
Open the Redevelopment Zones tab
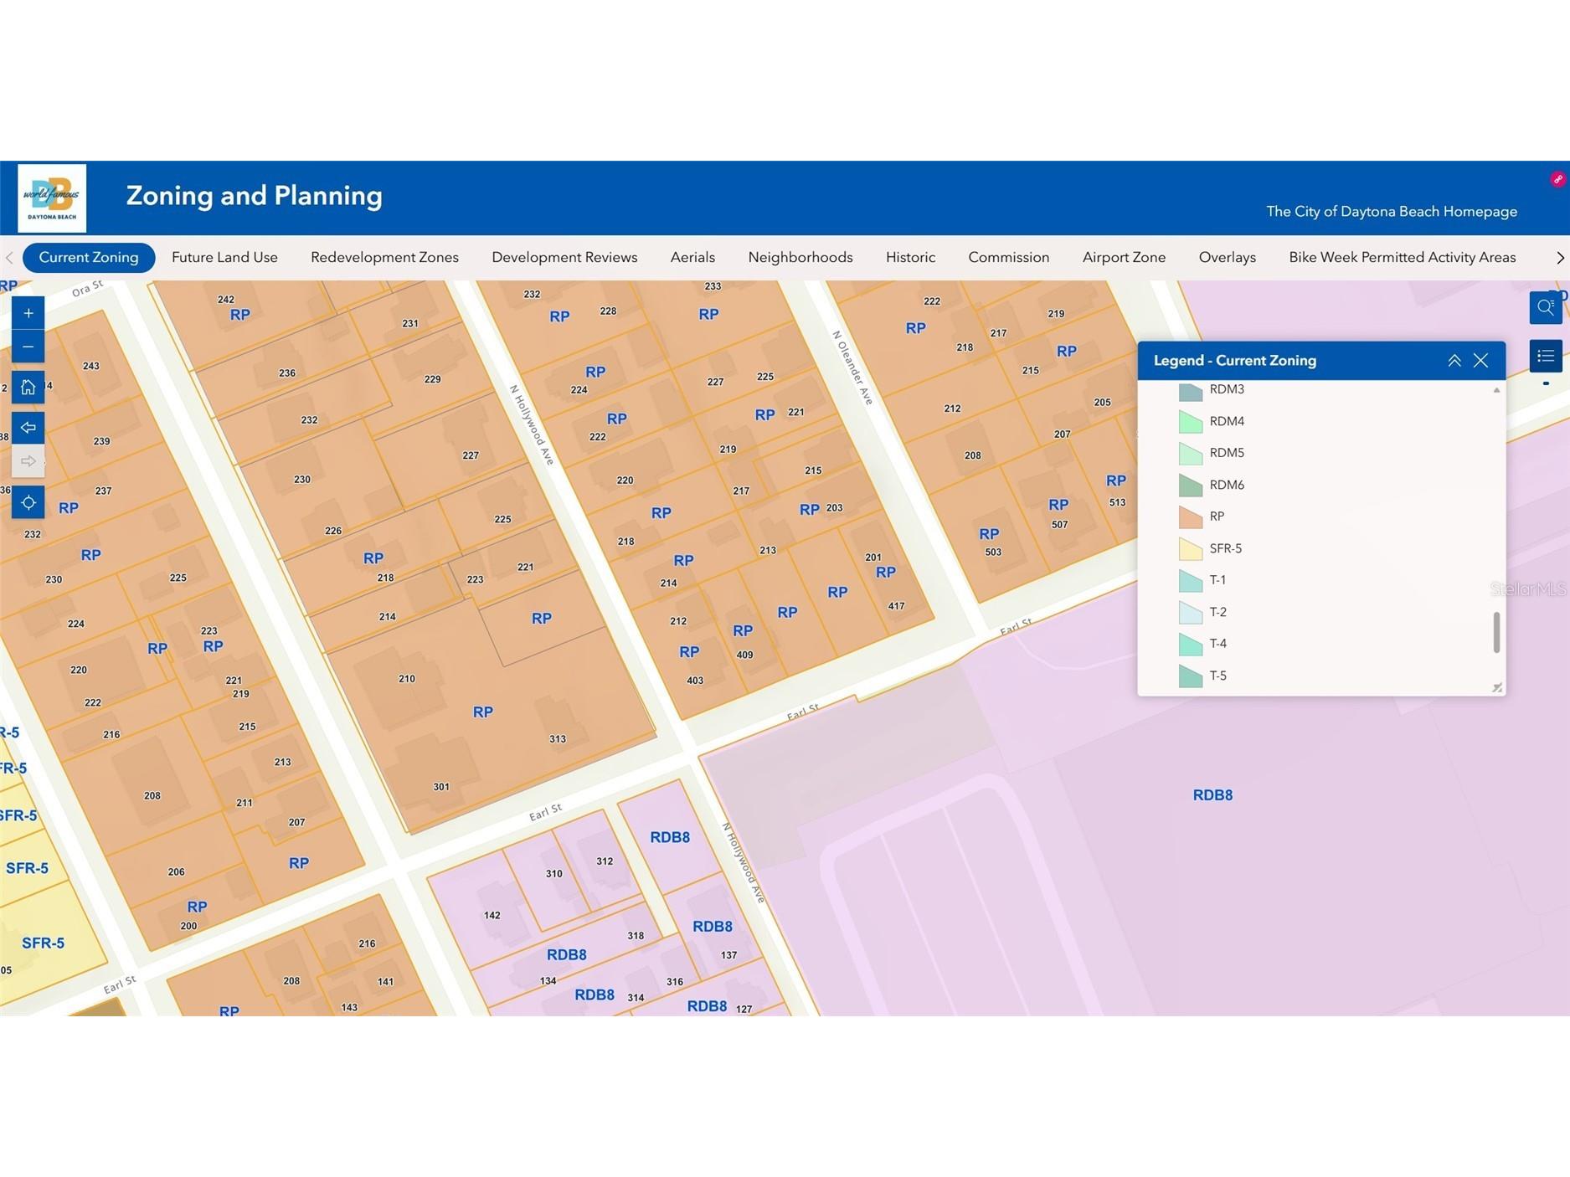point(384,257)
